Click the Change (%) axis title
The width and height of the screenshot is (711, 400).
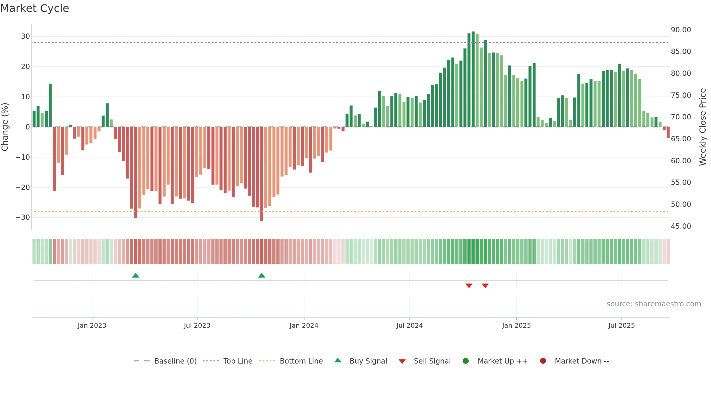(x=5, y=127)
